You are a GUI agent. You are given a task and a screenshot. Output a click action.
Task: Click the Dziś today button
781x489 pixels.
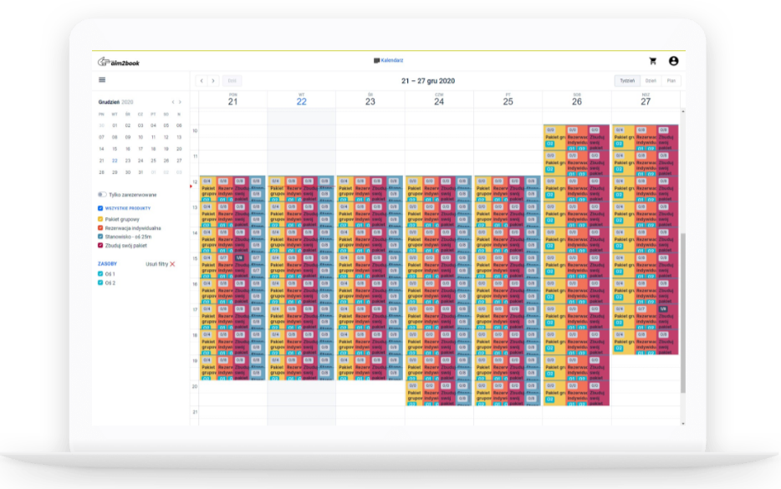click(232, 81)
